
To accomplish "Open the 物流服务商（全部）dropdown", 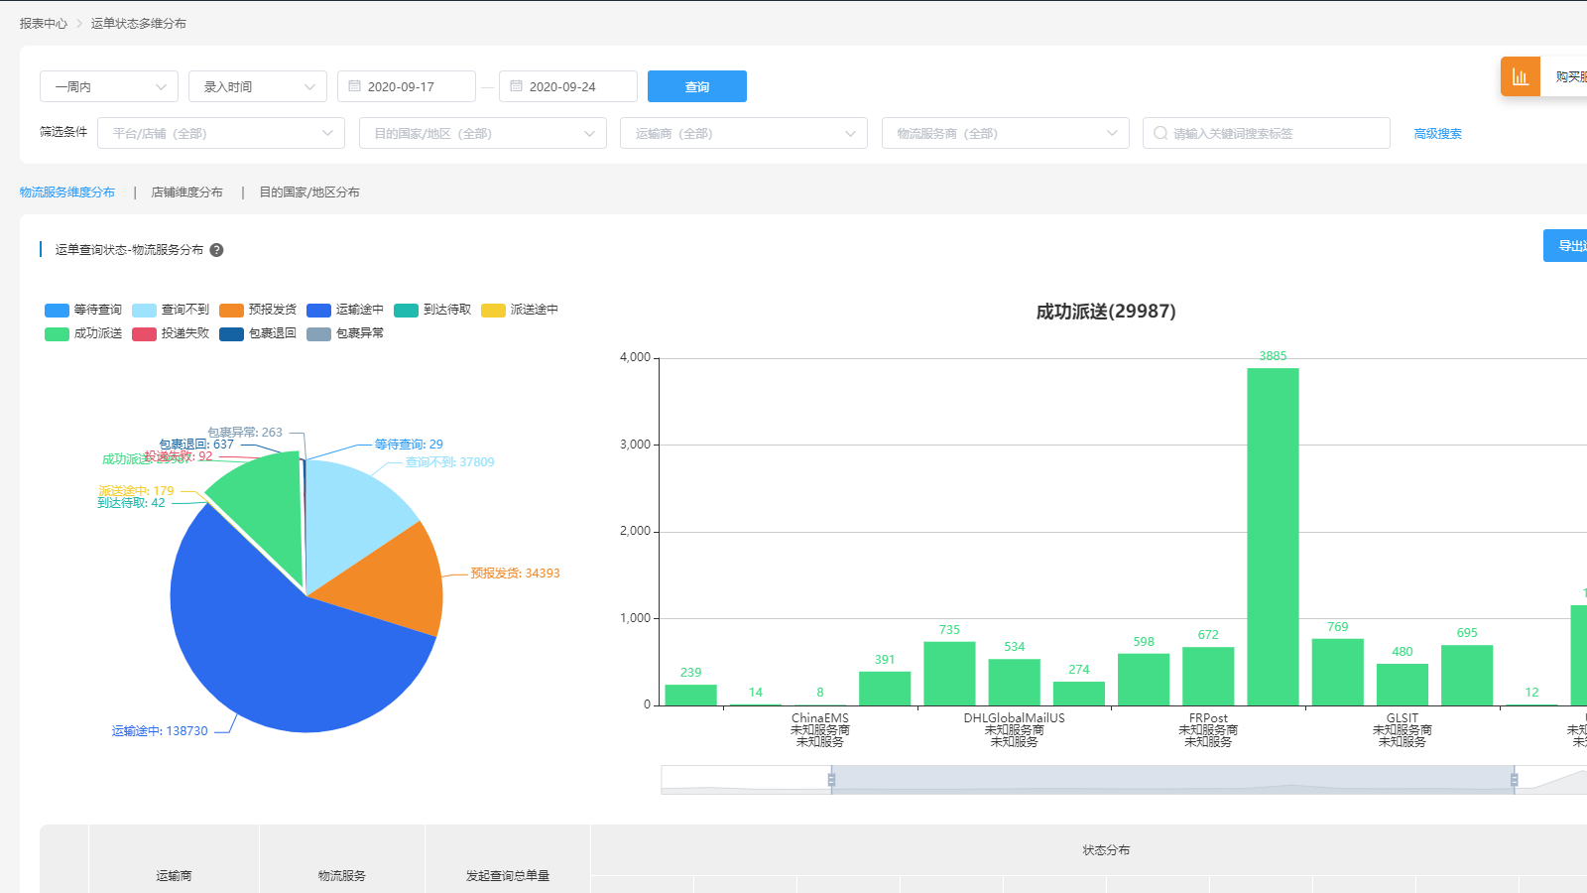I will [1005, 132].
